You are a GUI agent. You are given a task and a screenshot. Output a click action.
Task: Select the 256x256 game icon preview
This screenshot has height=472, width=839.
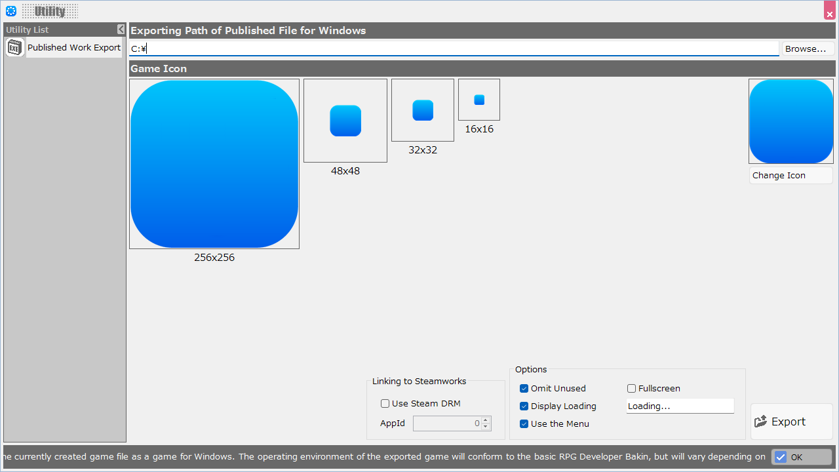[214, 164]
